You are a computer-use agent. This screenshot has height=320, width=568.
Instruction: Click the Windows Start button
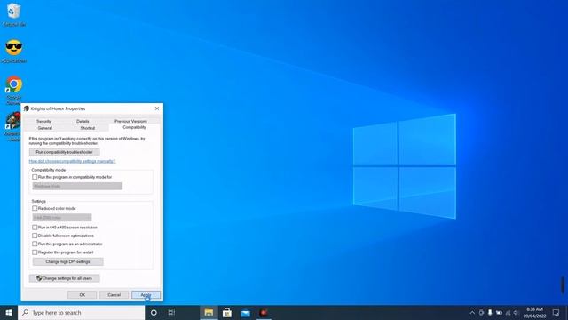9,313
